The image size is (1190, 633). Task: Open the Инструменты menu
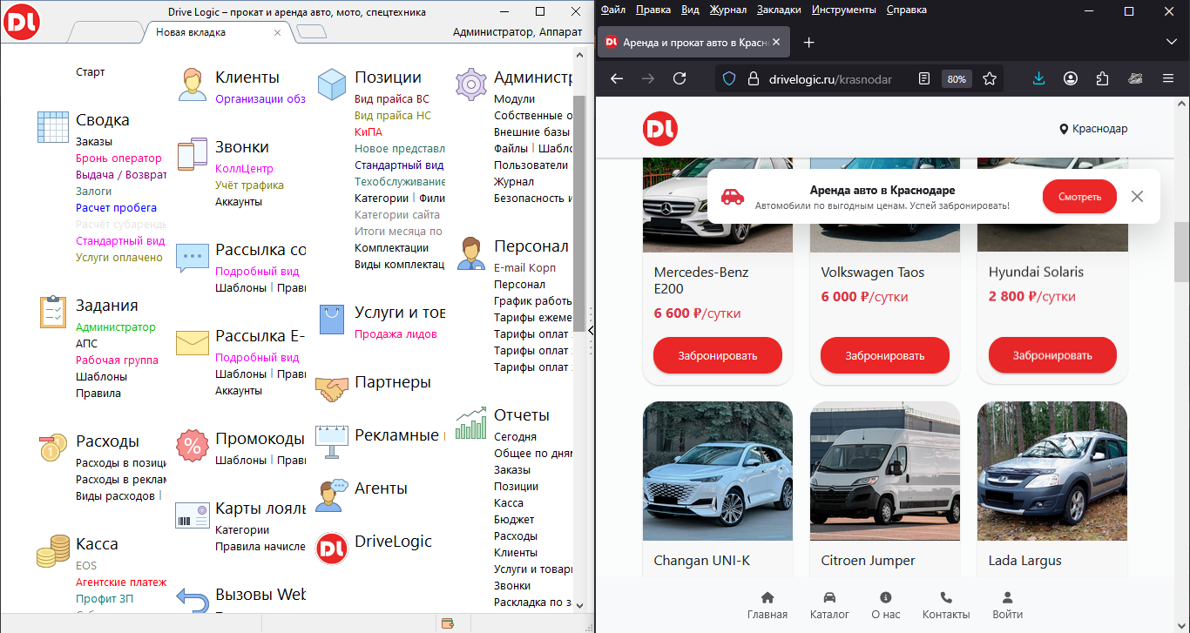point(843,10)
